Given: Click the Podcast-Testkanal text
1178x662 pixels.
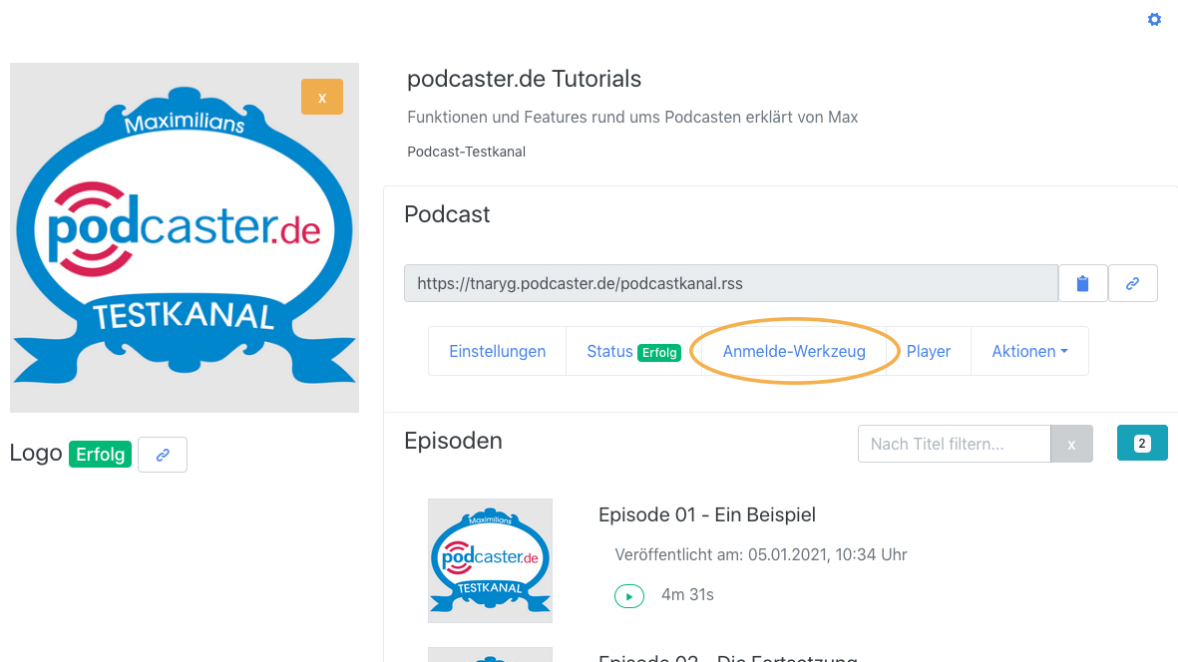Looking at the screenshot, I should (467, 152).
